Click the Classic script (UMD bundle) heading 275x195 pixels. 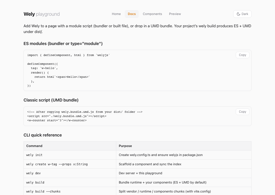pyautogui.click(x=51, y=100)
